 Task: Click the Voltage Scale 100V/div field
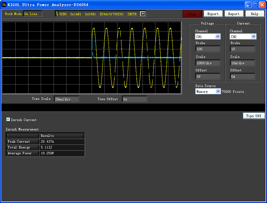208,63
